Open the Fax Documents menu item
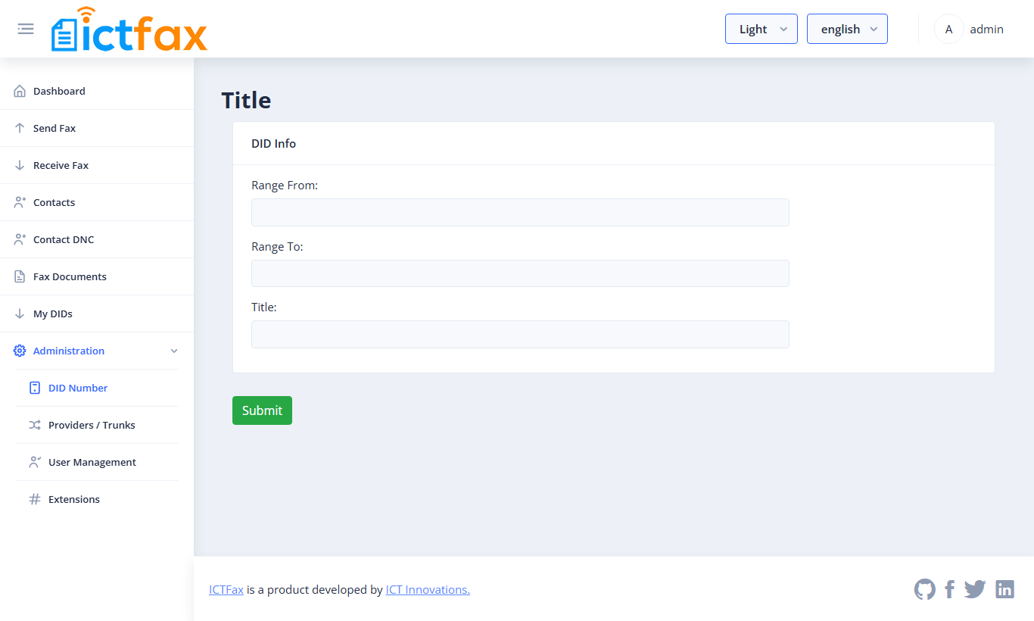1034x621 pixels. coord(97,276)
